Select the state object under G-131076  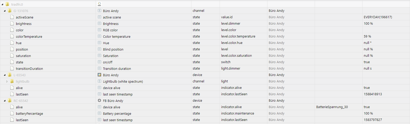click(20, 62)
